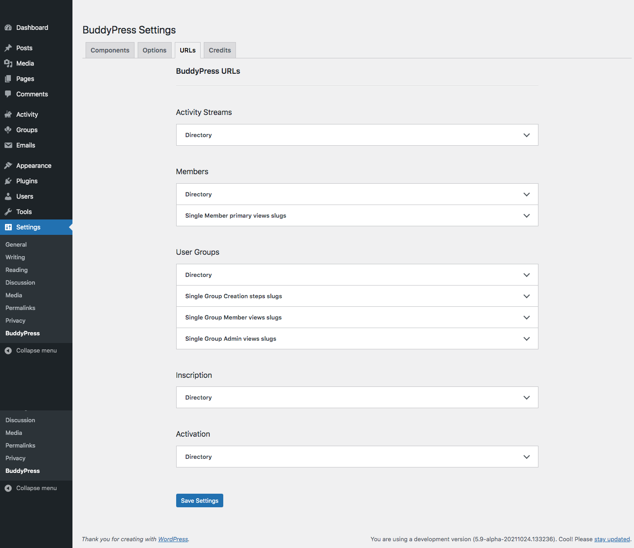
Task: Expand the Activation Directory panel
Action: coord(357,457)
